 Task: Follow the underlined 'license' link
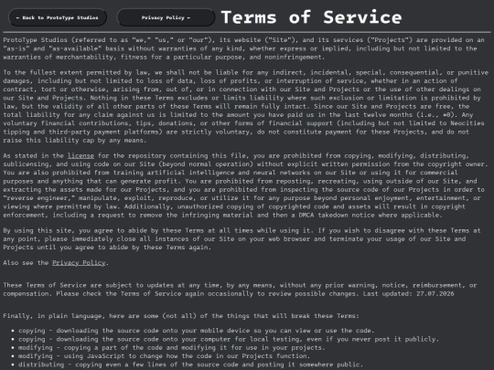coord(81,155)
